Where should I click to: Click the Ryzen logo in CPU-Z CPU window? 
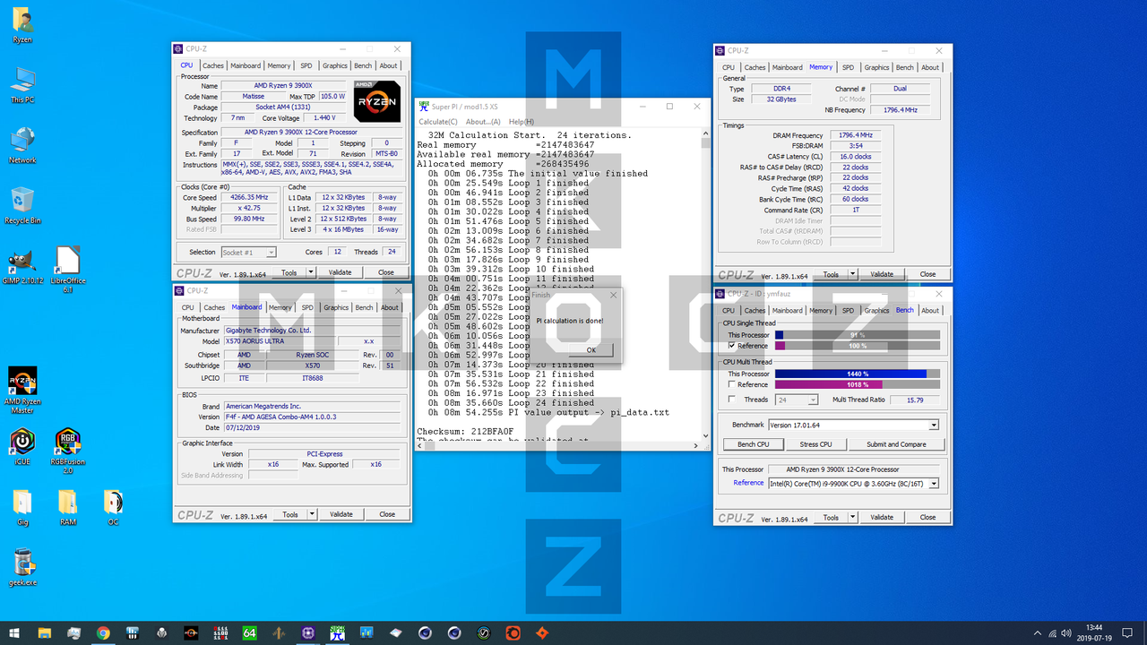377,101
